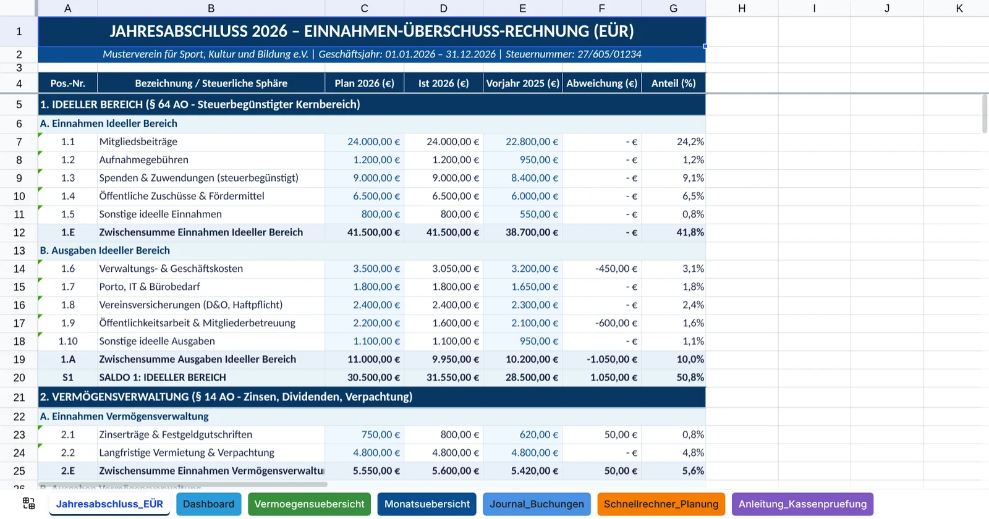This screenshot has height=519, width=989.
Task: Click 'Langfristige Vermietung & Verpachtung' cell
Action: pyautogui.click(x=211, y=453)
